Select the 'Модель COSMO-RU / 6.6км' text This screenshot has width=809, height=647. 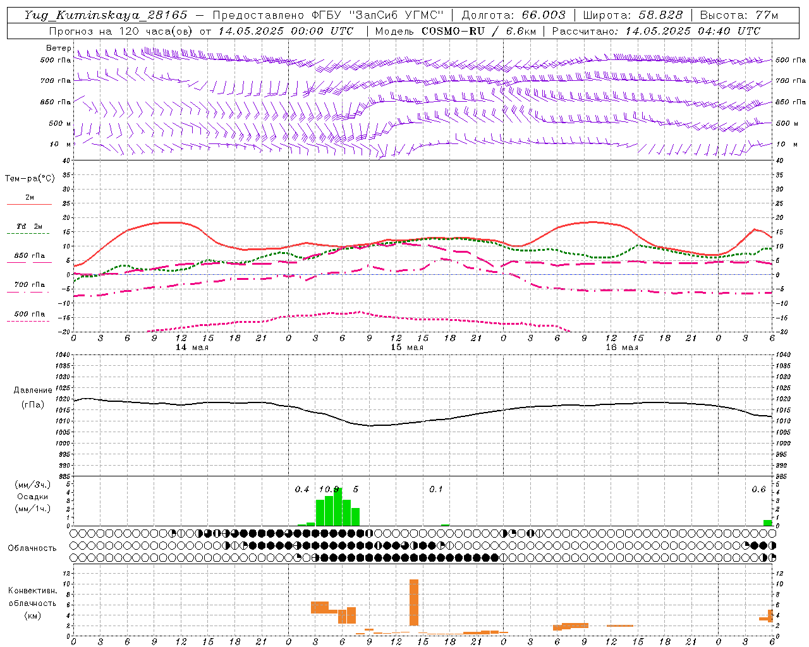(455, 31)
